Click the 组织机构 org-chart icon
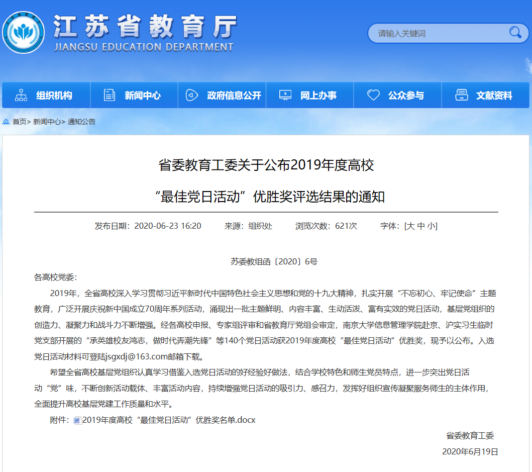The height and width of the screenshot is (472, 532). [21, 95]
